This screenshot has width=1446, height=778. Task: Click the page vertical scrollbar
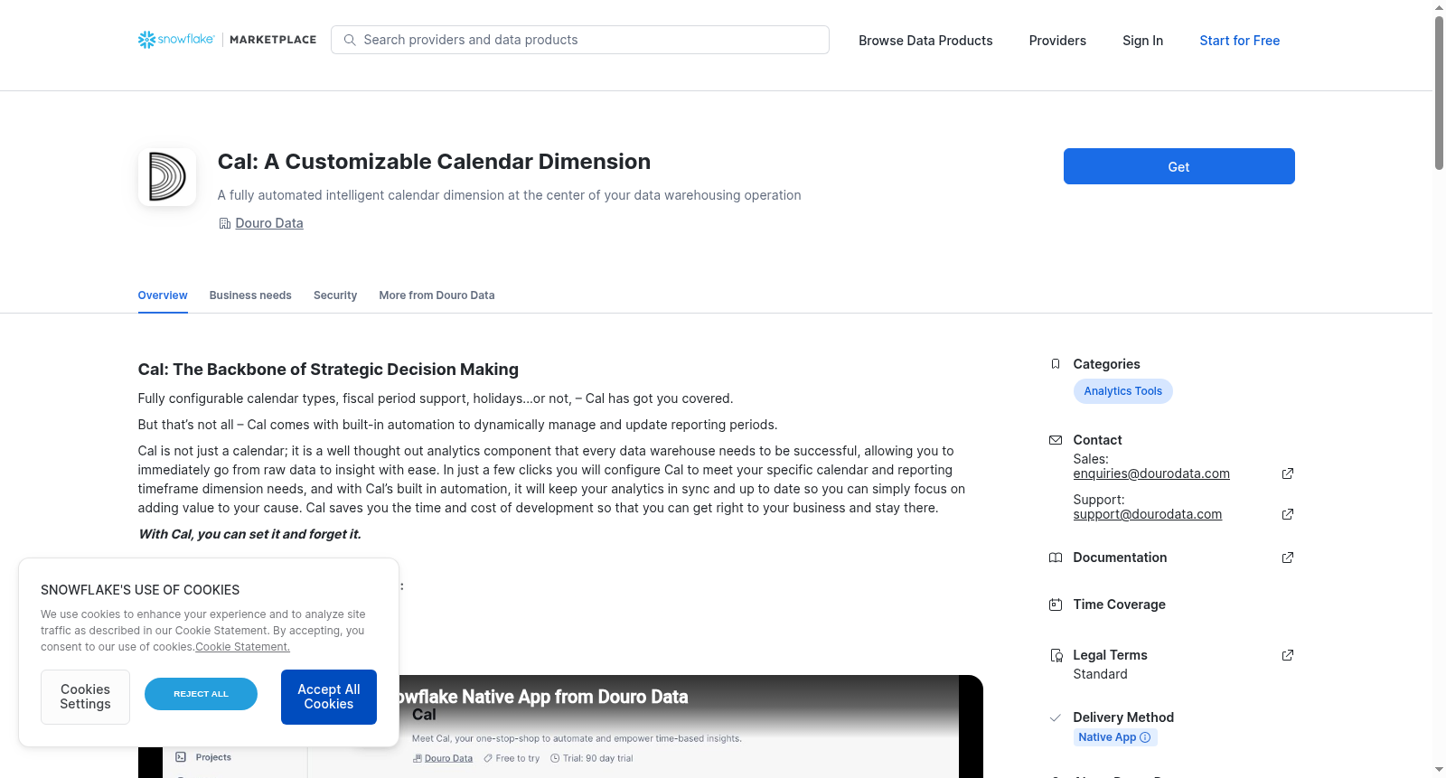[1439, 92]
